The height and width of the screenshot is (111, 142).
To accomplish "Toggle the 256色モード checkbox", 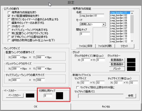I will [x=9, y=26].
